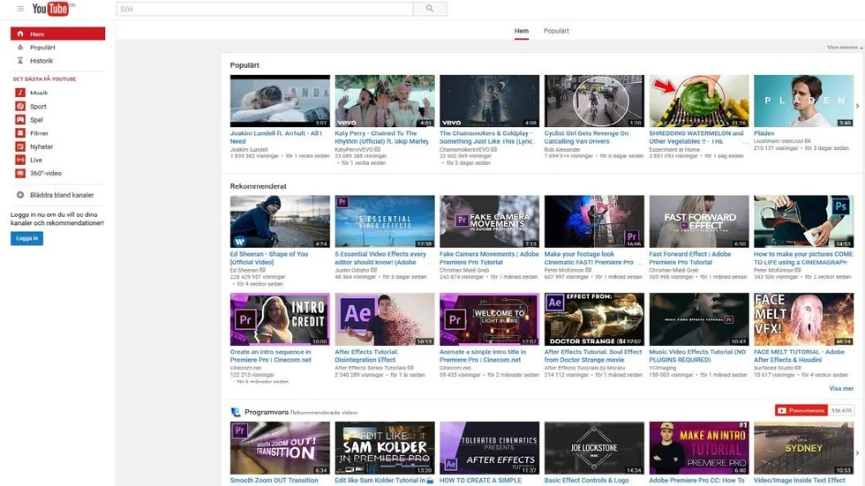
Task: Open Tolerated Cinematics After Effects thumbnail
Action: pos(489,448)
